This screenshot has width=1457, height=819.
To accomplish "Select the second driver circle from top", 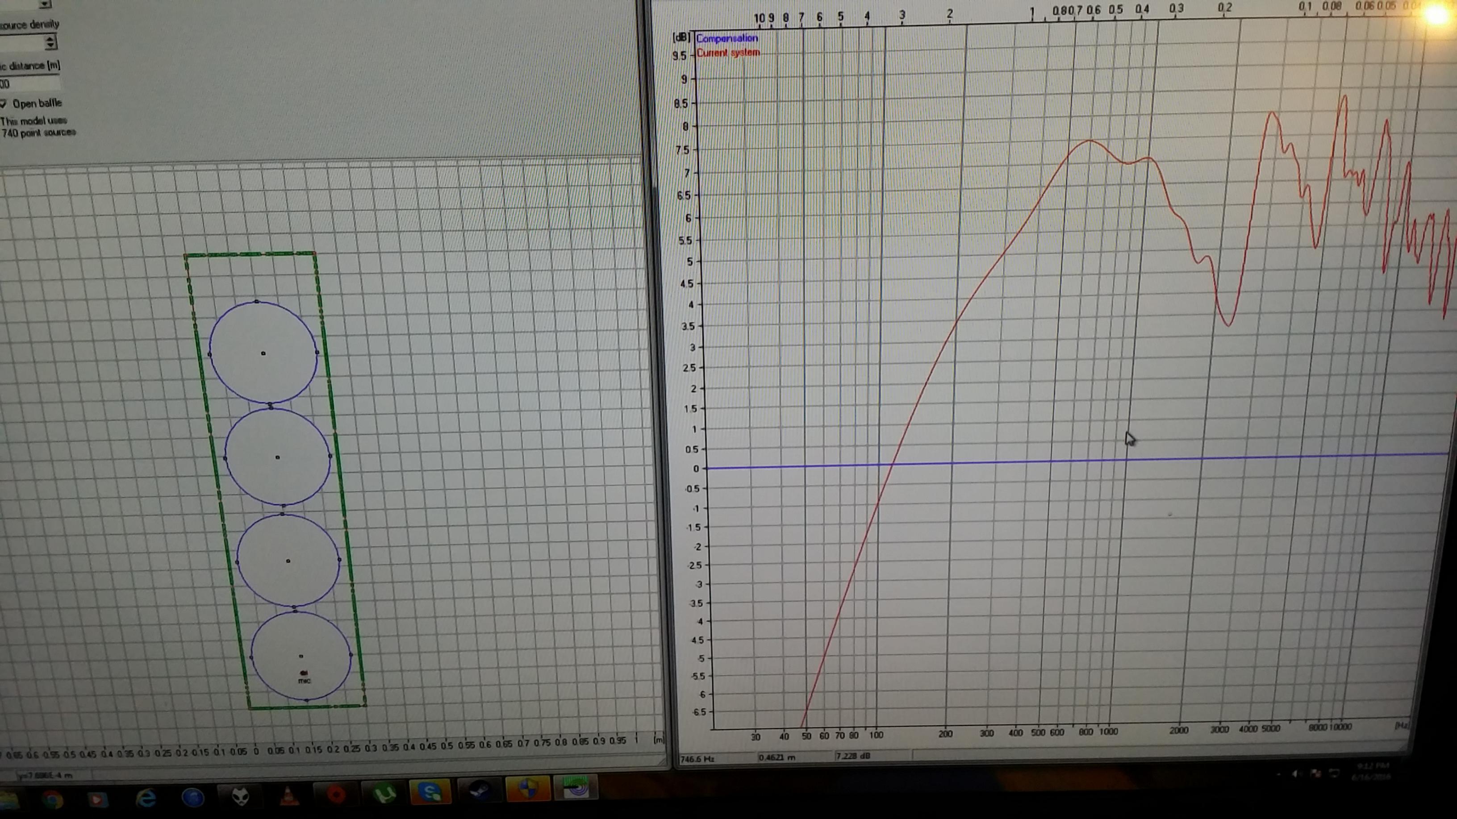I will point(277,457).
